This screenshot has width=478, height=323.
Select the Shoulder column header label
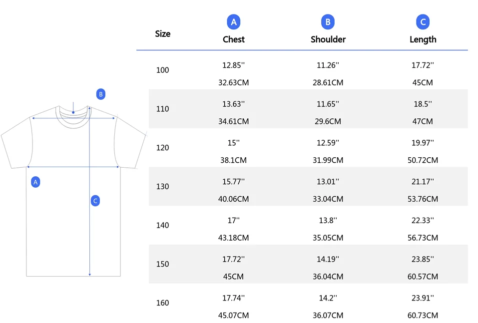pyautogui.click(x=328, y=39)
